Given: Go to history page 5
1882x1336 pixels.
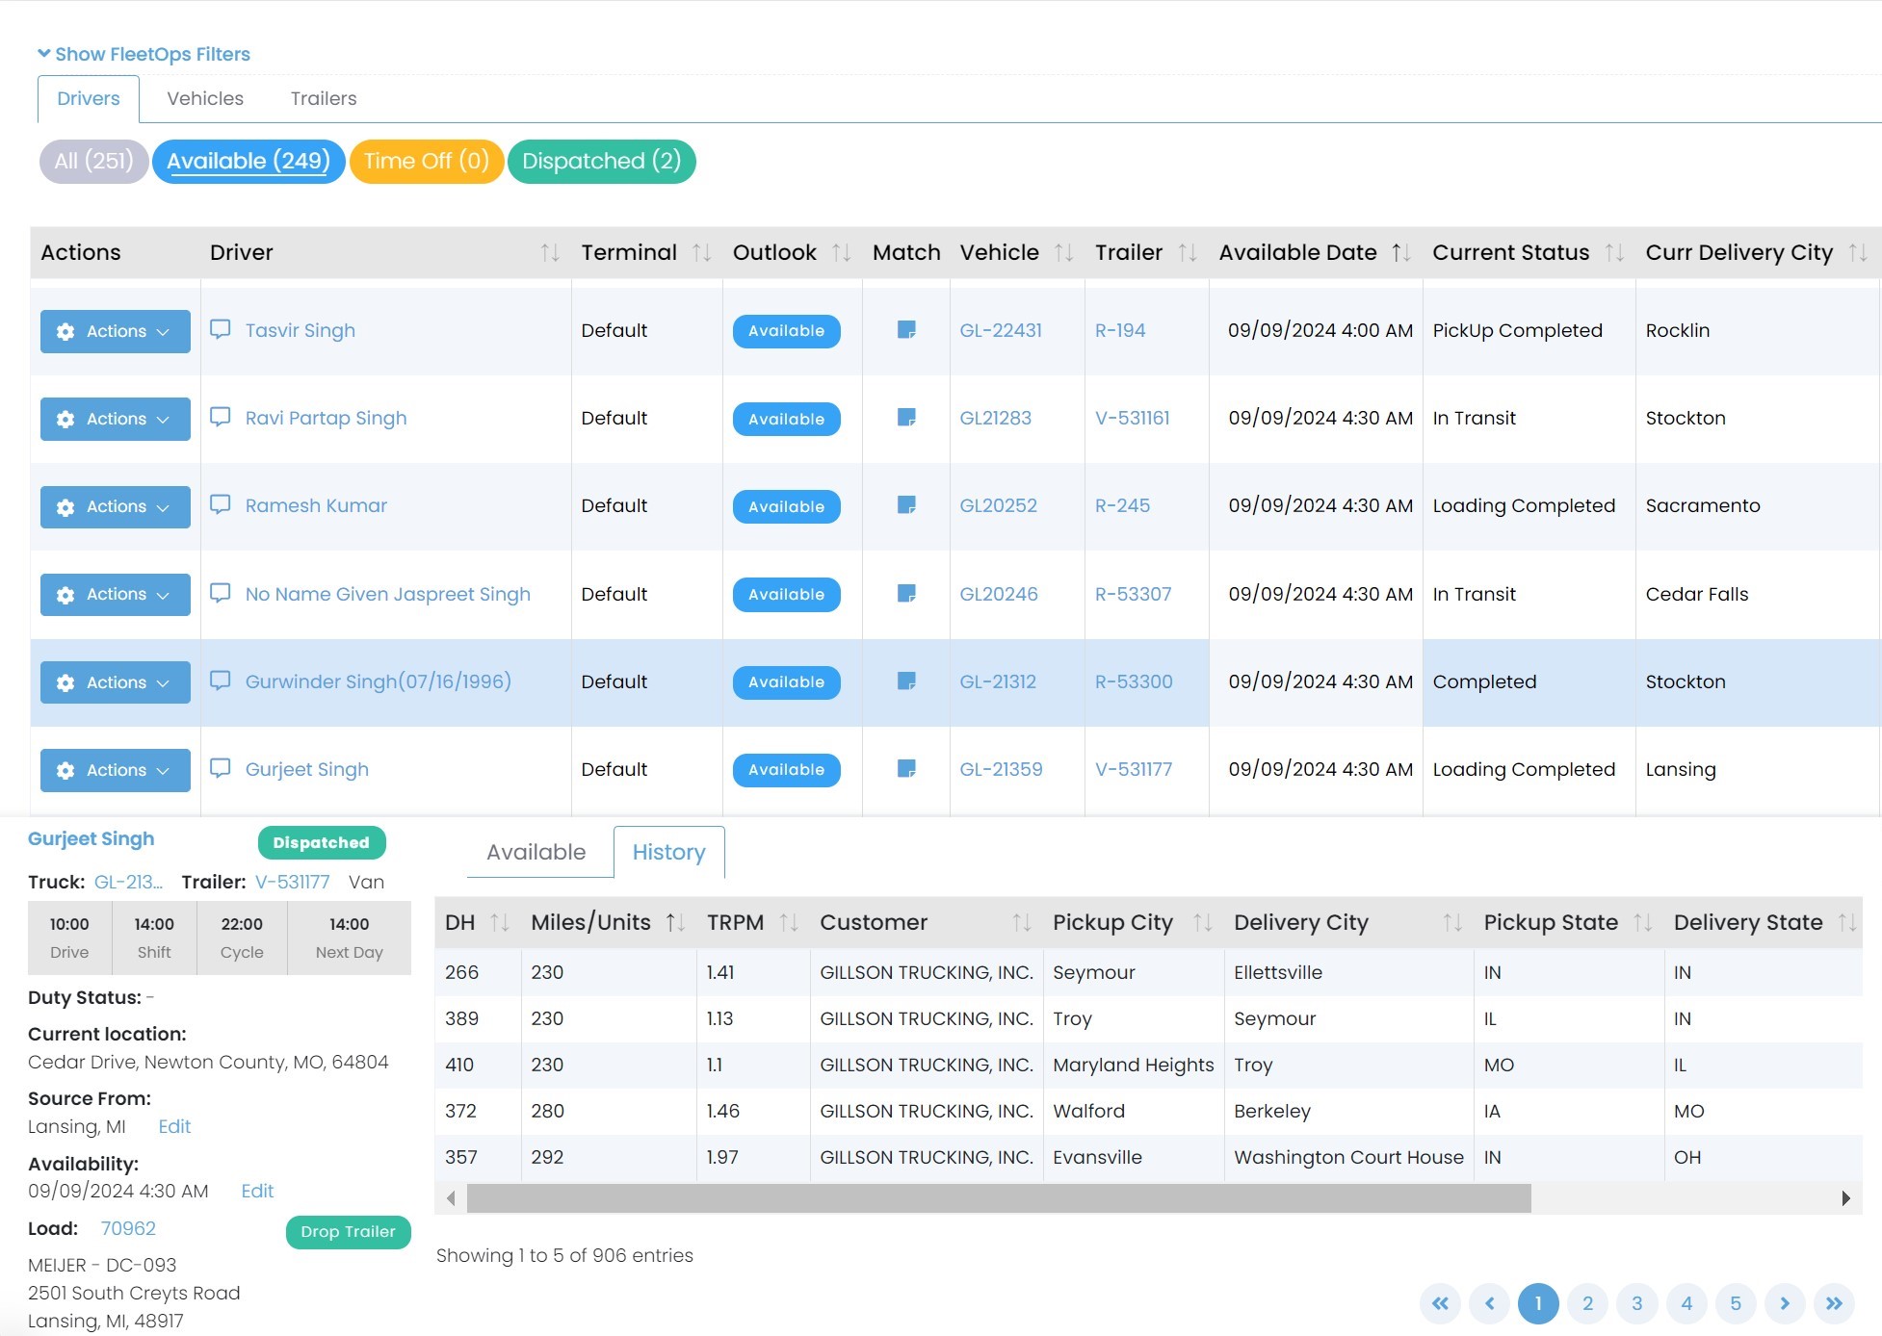Looking at the screenshot, I should coord(1736,1303).
